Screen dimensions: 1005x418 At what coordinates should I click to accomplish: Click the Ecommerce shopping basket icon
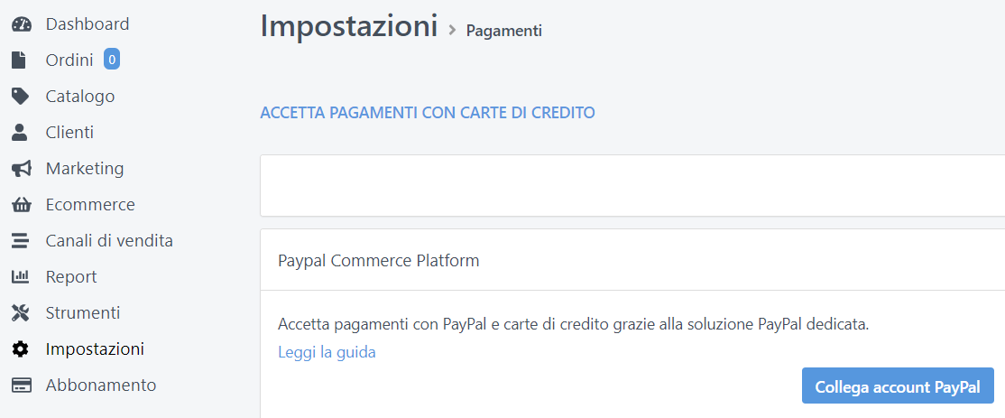coord(20,205)
